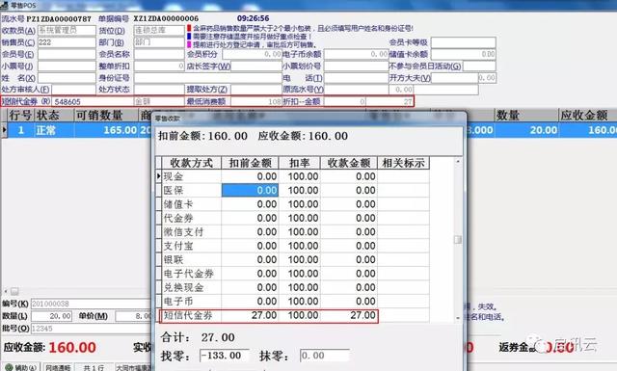This screenshot has height=371, width=617.
Task: Click the 数量(L) field showing 20.00
Action: tap(51, 316)
